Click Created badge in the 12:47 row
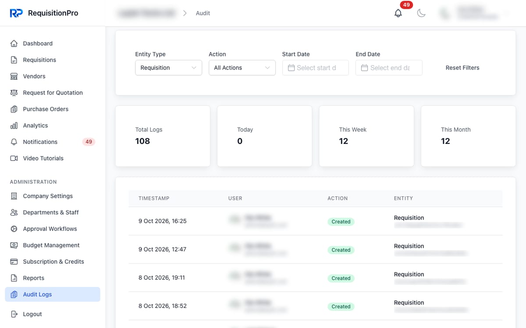This screenshot has width=526, height=328. click(341, 250)
